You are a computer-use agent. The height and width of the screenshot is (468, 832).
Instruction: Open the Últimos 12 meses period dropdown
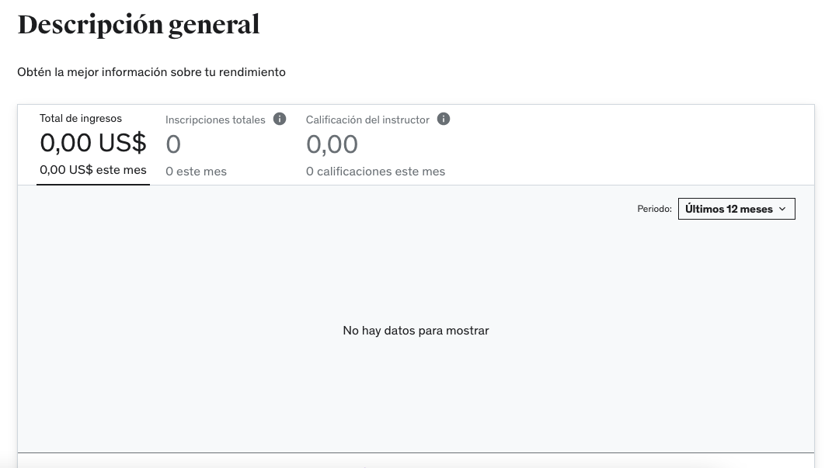tap(736, 209)
